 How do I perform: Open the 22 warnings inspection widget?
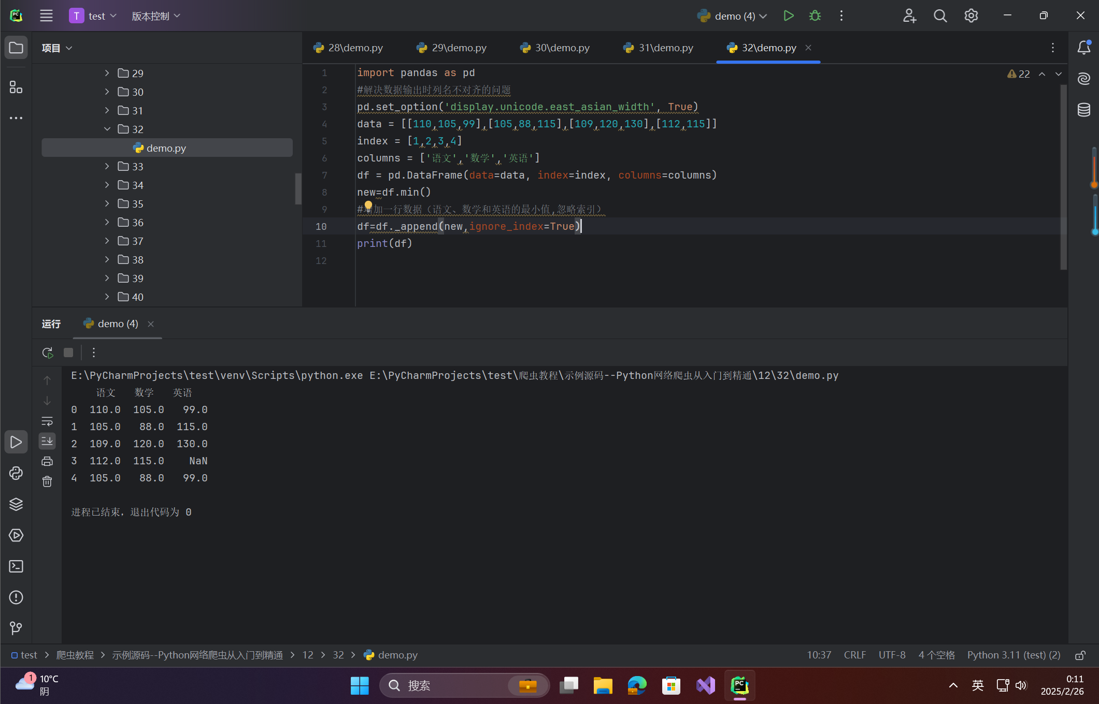click(1019, 74)
